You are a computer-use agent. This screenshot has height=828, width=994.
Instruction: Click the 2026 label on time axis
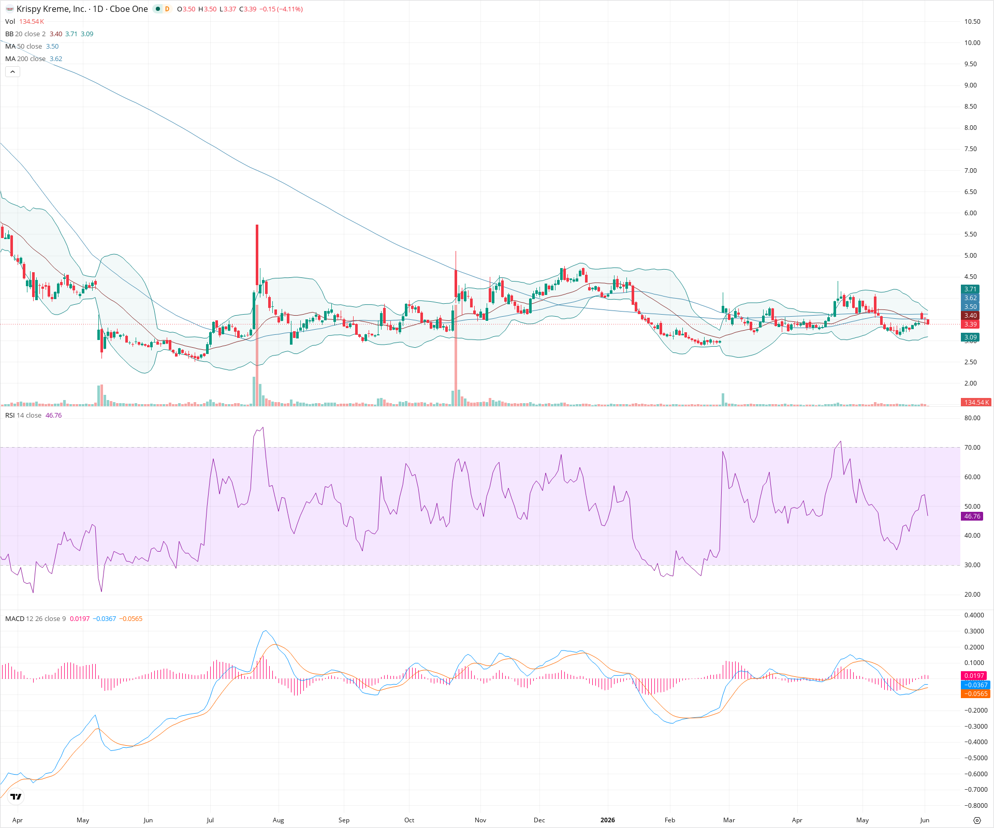[x=608, y=820]
